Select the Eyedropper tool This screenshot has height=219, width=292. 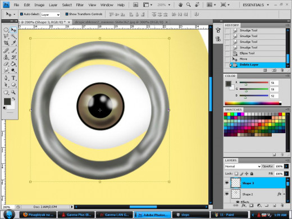[13, 43]
